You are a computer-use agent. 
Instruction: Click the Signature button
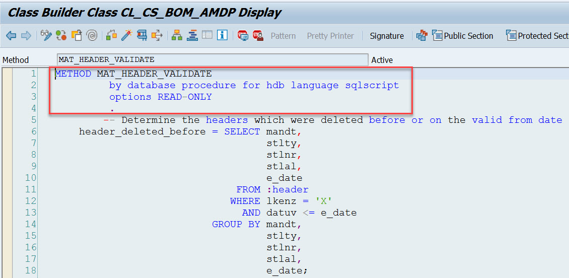[x=387, y=36]
